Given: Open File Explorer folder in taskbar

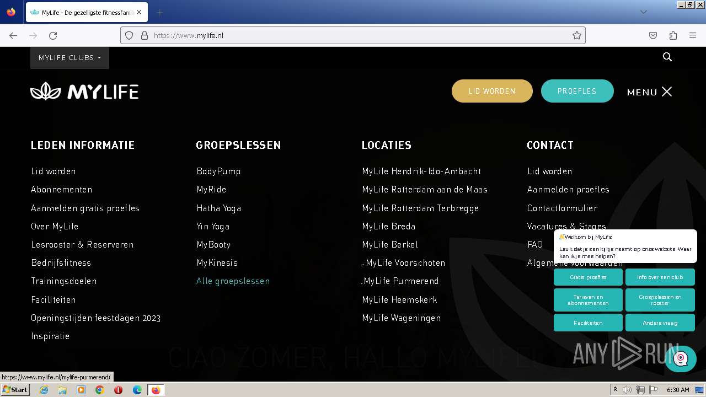Looking at the screenshot, I should coord(62,390).
